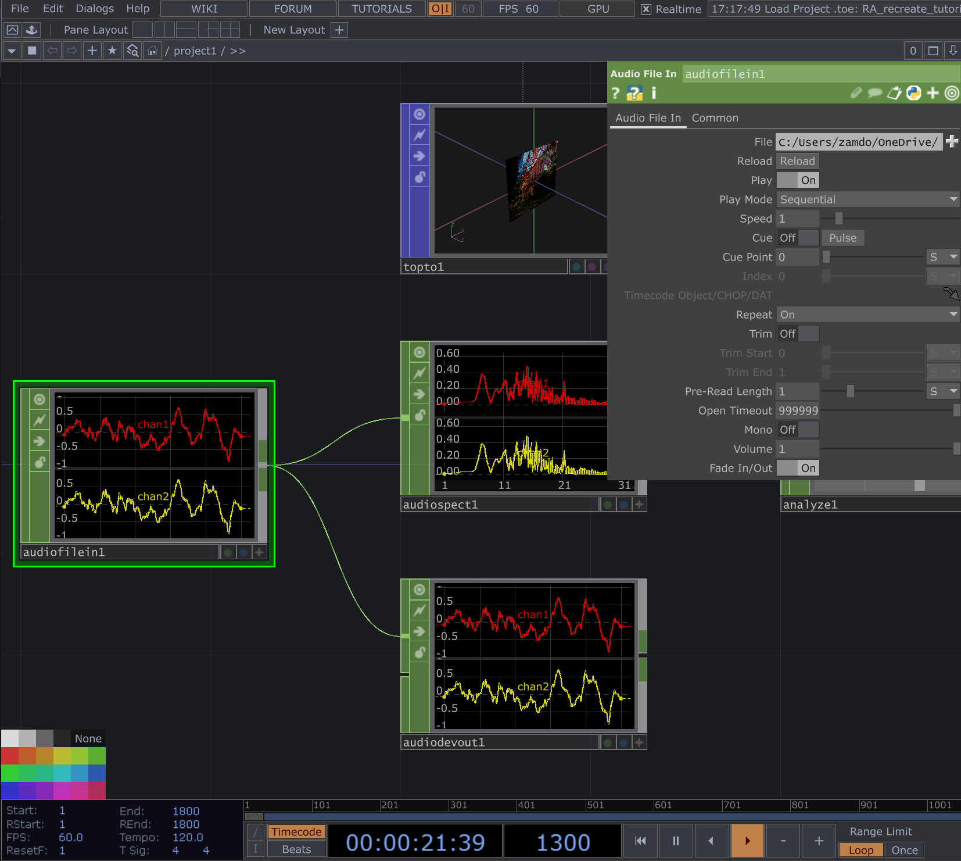Click the search icon in the network toolbar
Image resolution: width=961 pixels, height=861 pixels.
tap(132, 51)
